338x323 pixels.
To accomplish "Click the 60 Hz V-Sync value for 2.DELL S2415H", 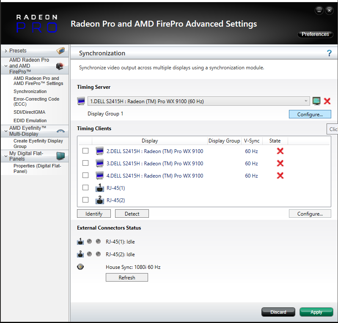I will [251, 151].
